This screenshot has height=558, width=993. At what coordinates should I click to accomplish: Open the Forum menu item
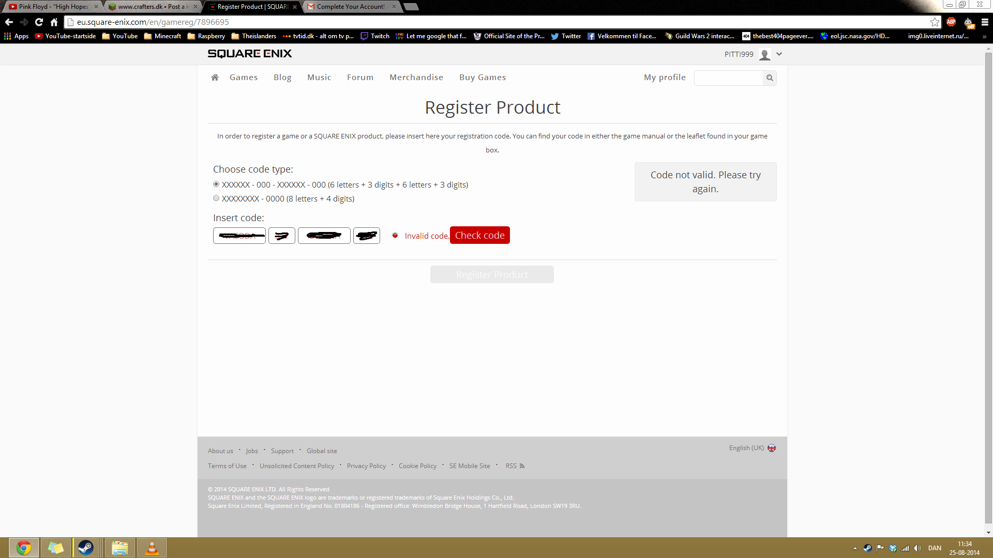pyautogui.click(x=360, y=78)
